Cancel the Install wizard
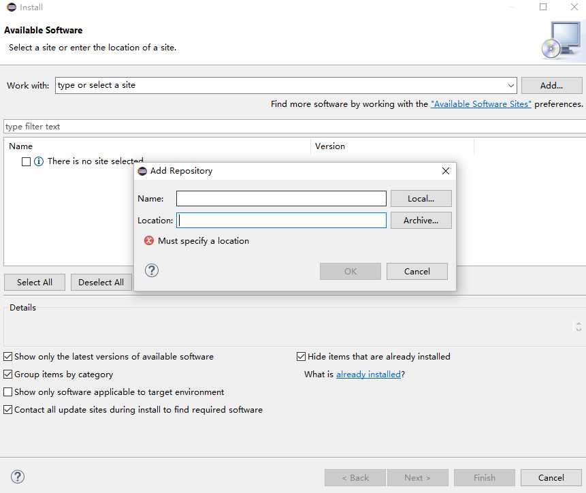Viewport: 586px width, 493px height. (551, 477)
